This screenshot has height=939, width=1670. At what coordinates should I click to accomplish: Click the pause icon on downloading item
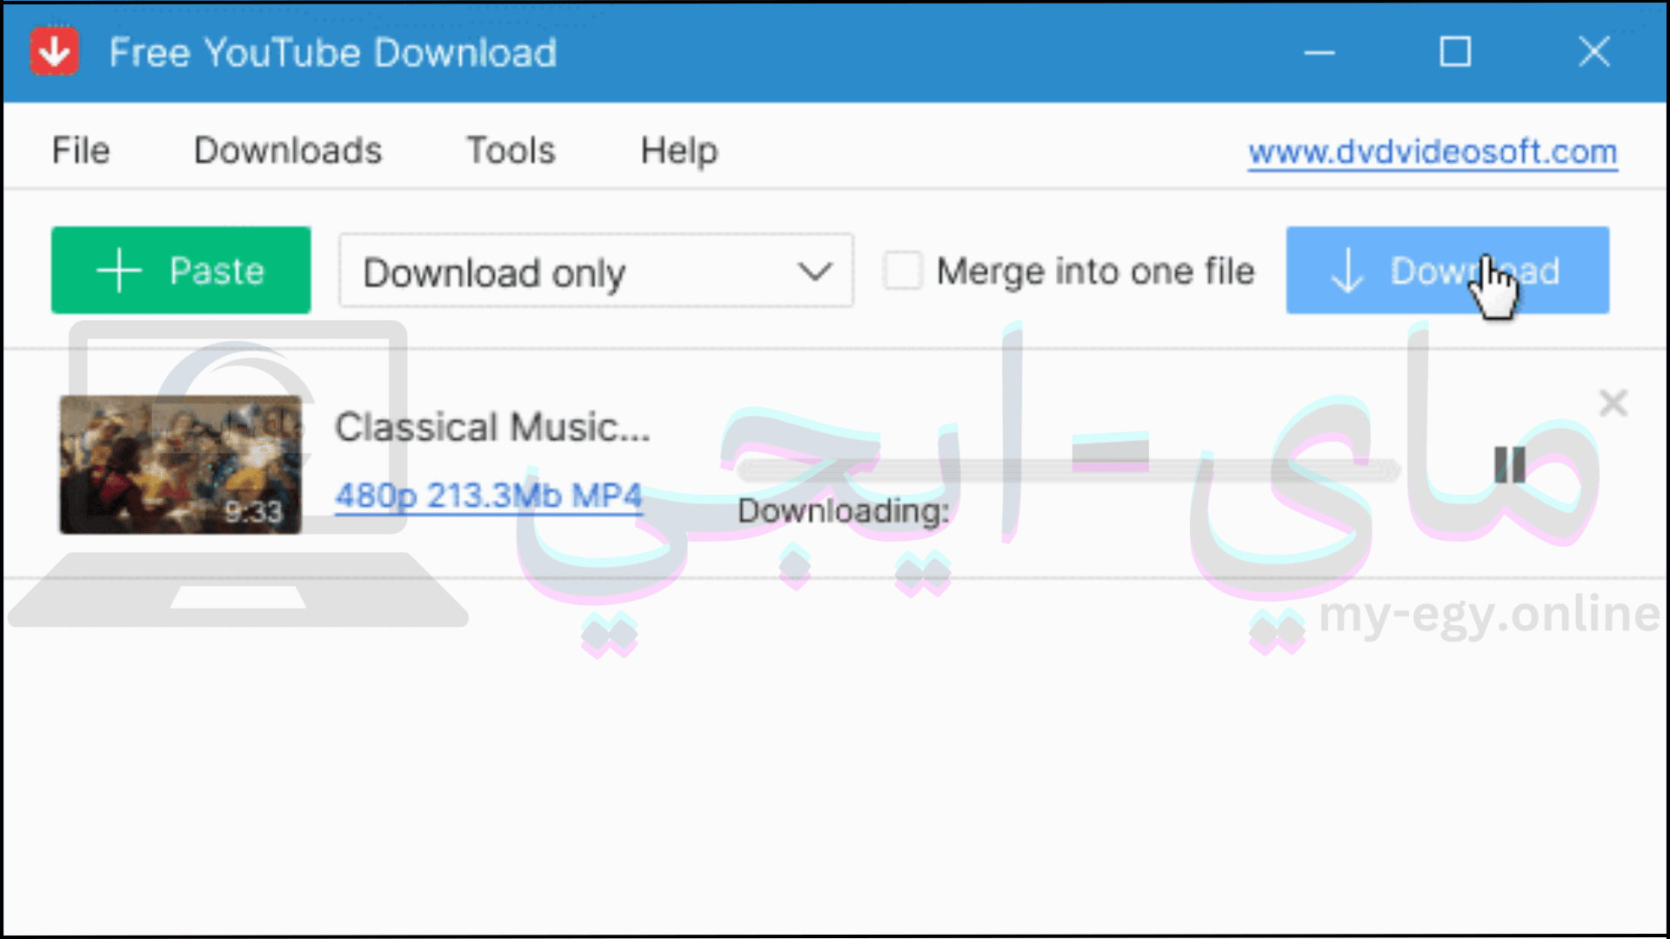click(x=1509, y=463)
